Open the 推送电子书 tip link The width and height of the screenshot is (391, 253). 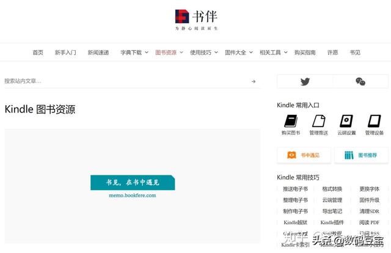pyautogui.click(x=295, y=189)
